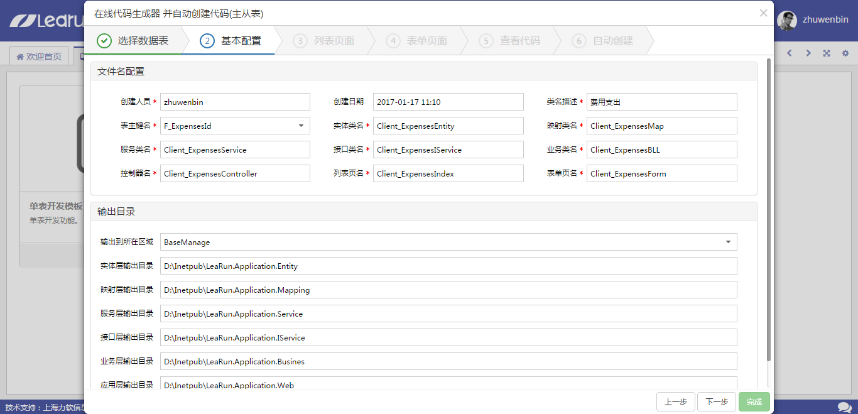Close the code generator dialog
Screen dimensions: 858x414
(x=763, y=13)
